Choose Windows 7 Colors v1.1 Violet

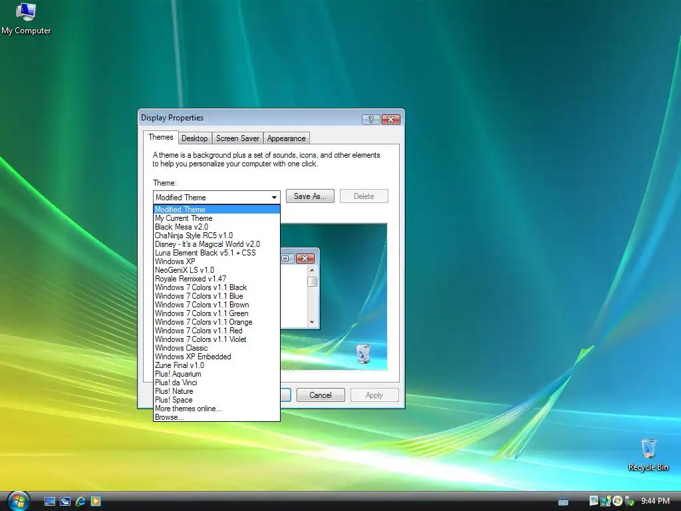(217, 339)
